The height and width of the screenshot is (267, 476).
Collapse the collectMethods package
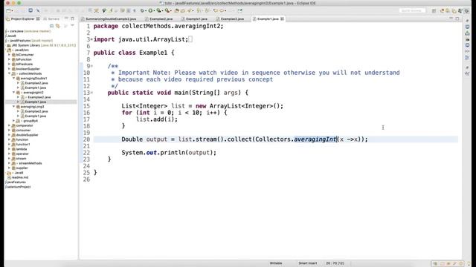click(x=9, y=73)
